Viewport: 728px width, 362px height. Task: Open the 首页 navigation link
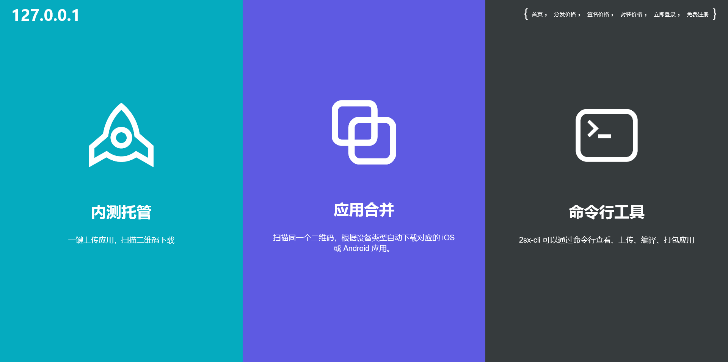click(537, 14)
